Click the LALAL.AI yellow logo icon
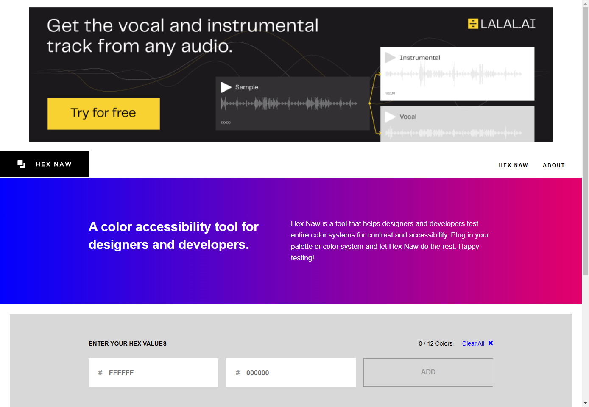589x407 pixels. [473, 24]
